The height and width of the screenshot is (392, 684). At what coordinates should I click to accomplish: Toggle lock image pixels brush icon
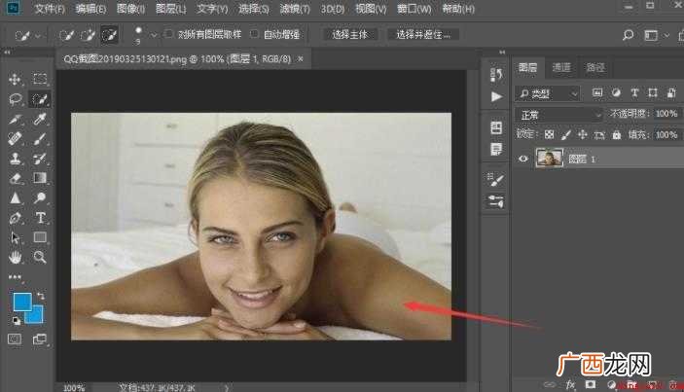(x=565, y=135)
